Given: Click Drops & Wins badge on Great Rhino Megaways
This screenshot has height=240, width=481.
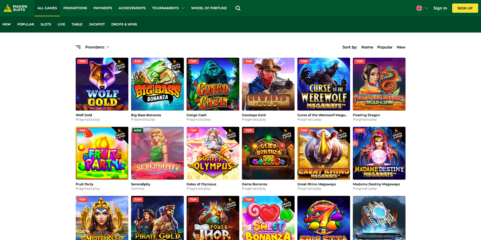Looking at the screenshot, I should (x=342, y=134).
